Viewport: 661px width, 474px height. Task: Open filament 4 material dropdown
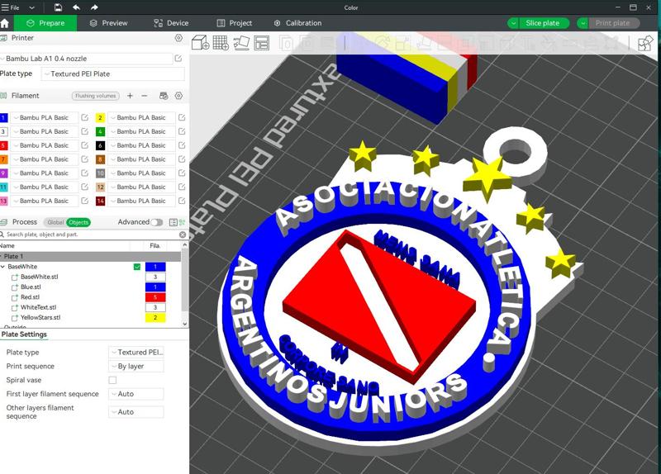(141, 131)
